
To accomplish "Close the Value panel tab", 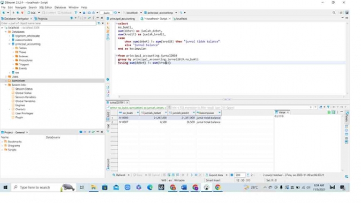I will [288, 113].
